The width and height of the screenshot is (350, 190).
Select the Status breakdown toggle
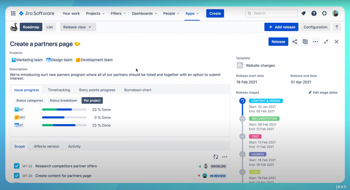(x=63, y=100)
